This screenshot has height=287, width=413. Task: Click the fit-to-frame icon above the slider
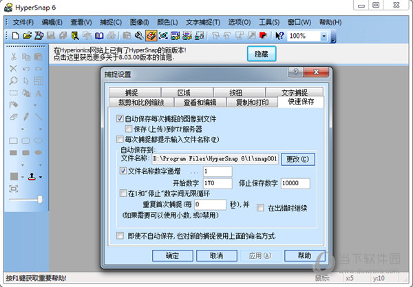(14, 189)
